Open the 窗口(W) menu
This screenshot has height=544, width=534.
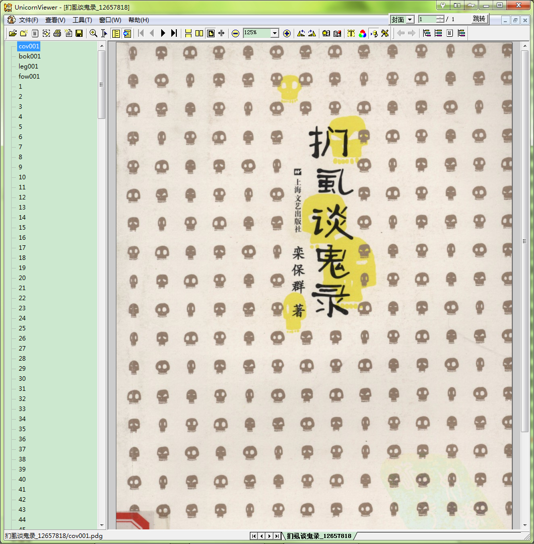[110, 20]
